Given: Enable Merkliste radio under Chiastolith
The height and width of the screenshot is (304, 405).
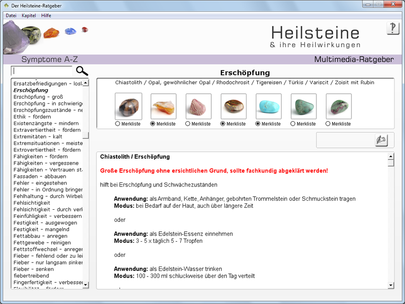Looking at the screenshot, I should pyautogui.click(x=118, y=124).
